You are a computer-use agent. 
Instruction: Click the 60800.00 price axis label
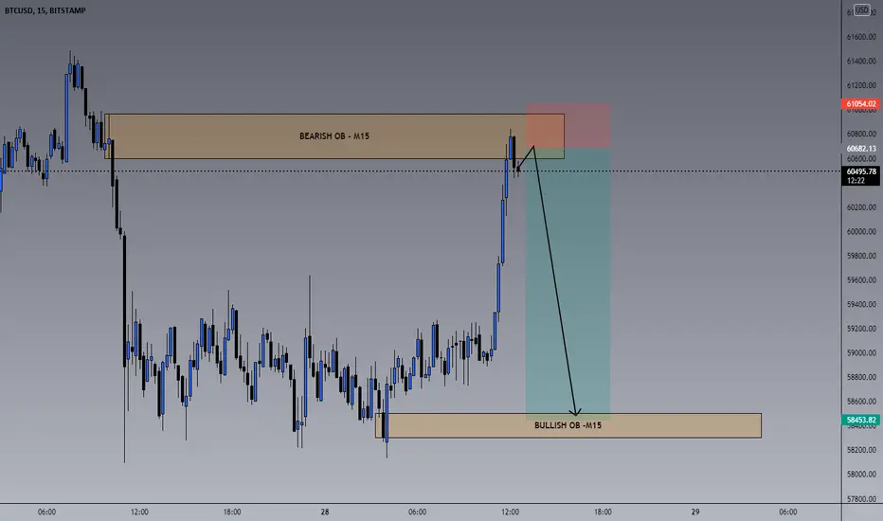[x=861, y=135]
